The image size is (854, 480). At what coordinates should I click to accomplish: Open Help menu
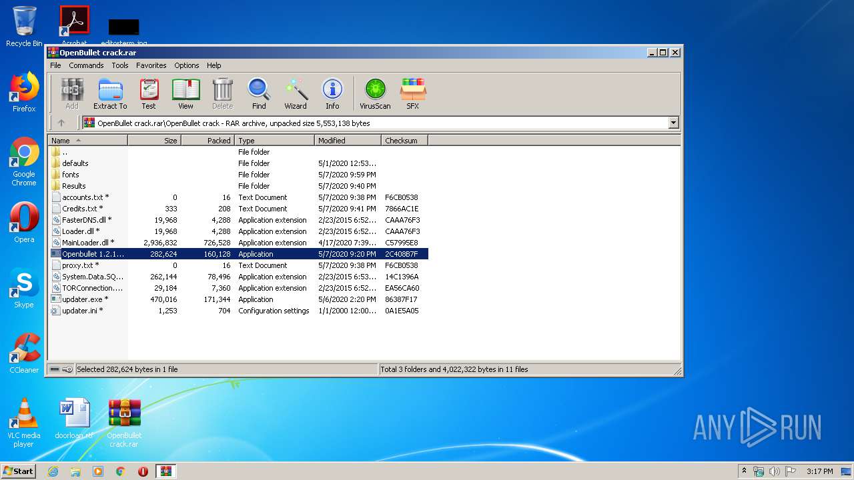(213, 65)
